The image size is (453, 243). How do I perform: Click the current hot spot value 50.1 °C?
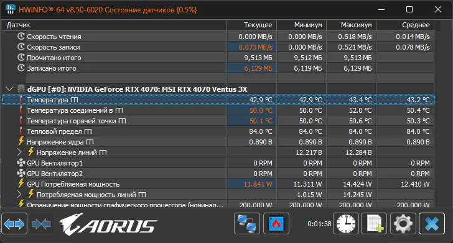coord(261,121)
